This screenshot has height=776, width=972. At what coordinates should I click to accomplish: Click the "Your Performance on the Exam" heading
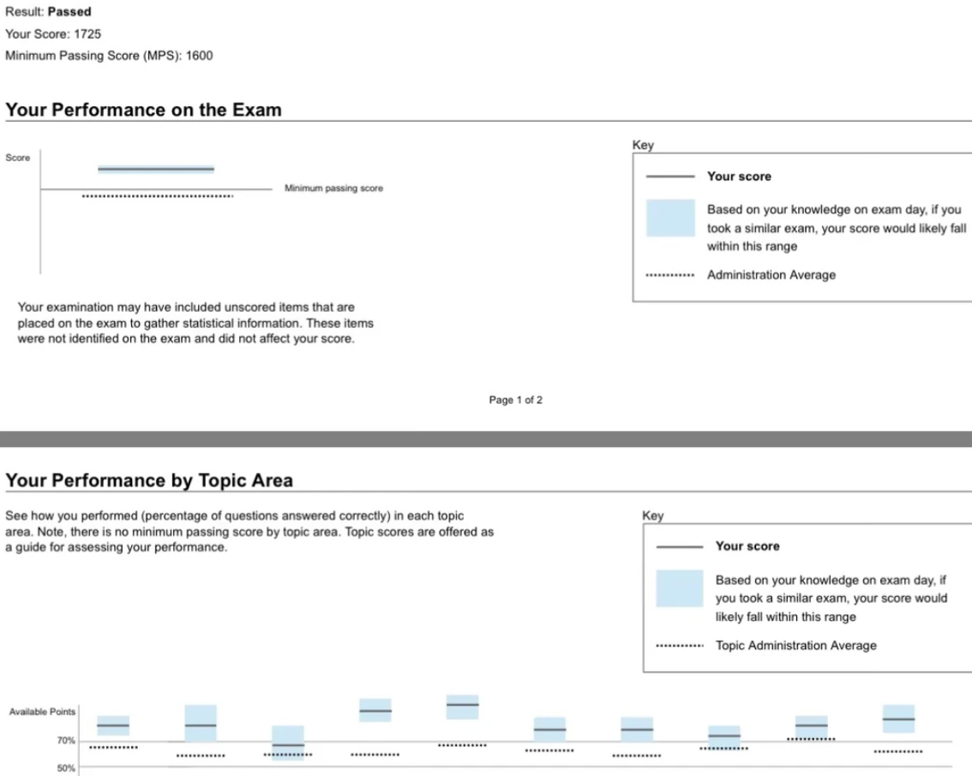click(143, 110)
